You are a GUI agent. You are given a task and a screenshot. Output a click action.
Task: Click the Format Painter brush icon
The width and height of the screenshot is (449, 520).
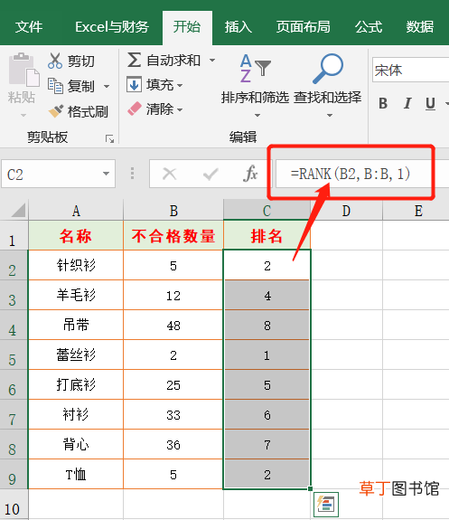(x=55, y=111)
